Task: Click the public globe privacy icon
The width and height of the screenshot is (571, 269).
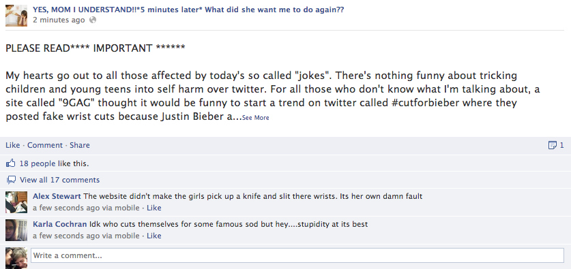Action: tap(93, 20)
